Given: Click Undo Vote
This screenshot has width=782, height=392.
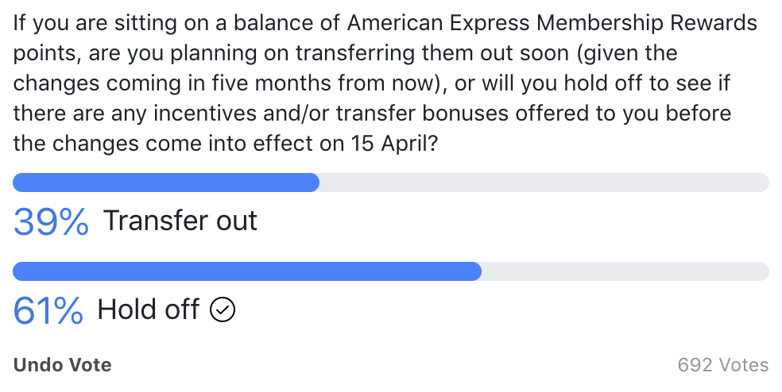Looking at the screenshot, I should (x=62, y=365).
